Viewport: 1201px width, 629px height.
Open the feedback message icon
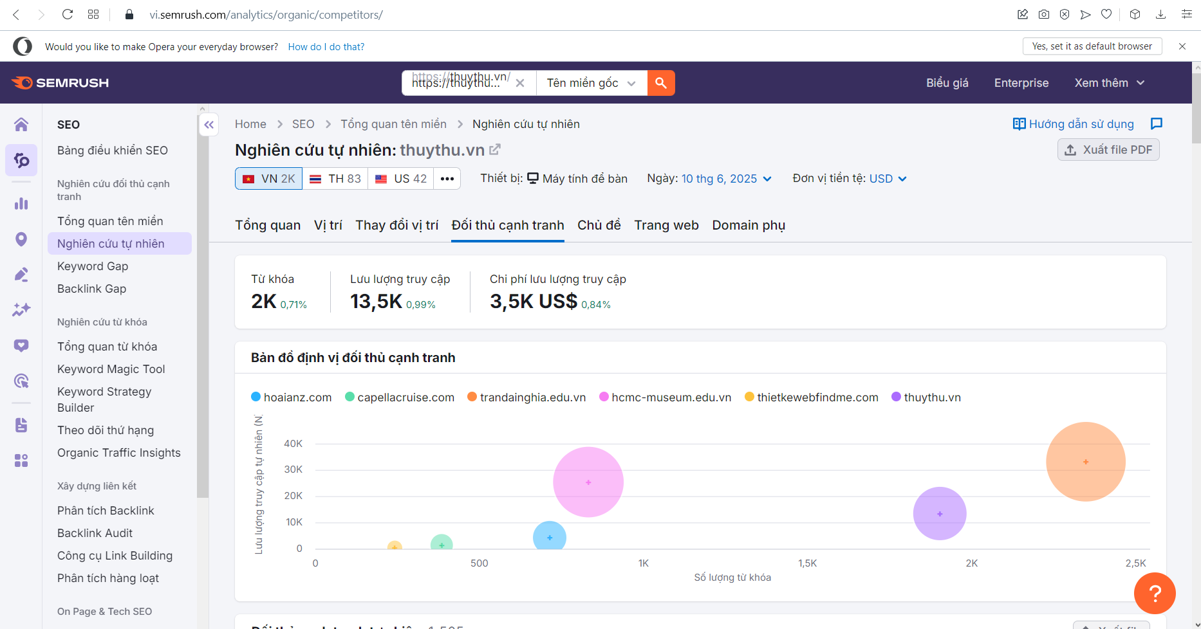click(1157, 123)
